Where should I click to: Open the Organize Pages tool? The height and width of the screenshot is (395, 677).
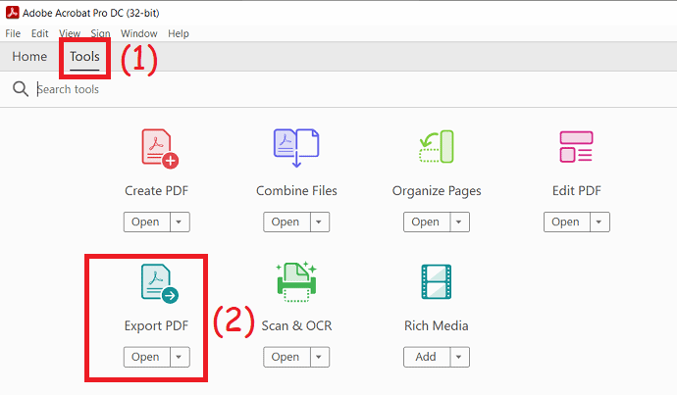(427, 222)
